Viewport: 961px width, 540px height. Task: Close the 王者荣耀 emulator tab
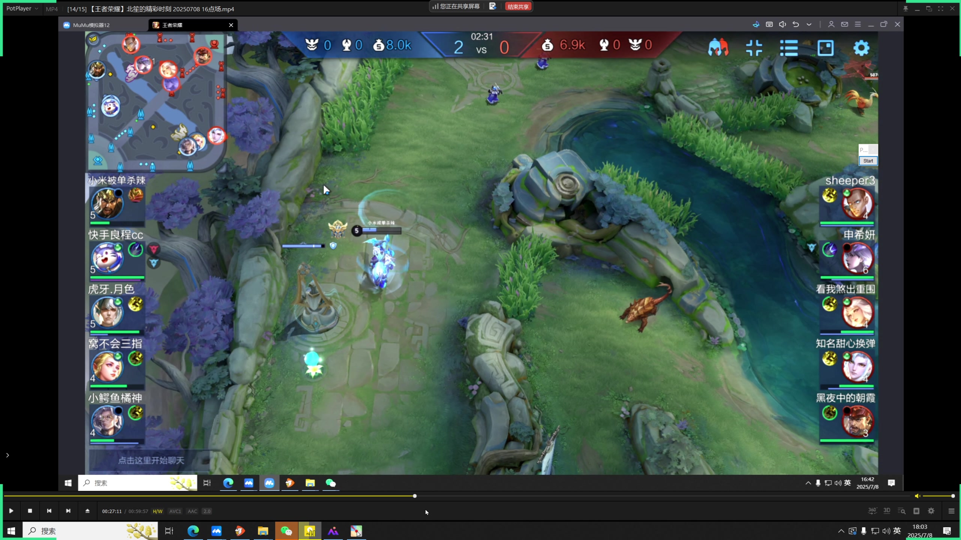pos(231,25)
